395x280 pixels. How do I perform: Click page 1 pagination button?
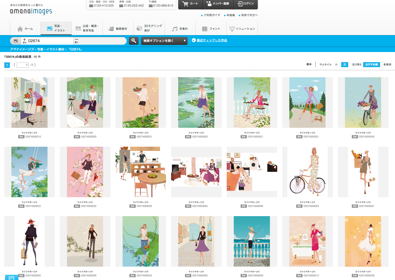point(7,65)
